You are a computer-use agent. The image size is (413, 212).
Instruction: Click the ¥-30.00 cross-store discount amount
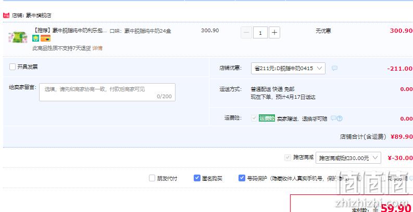400,158
